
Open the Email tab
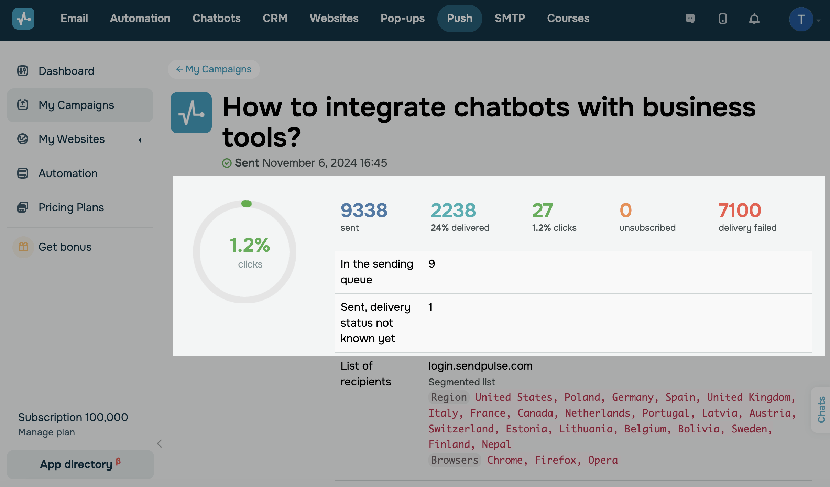[74, 18]
